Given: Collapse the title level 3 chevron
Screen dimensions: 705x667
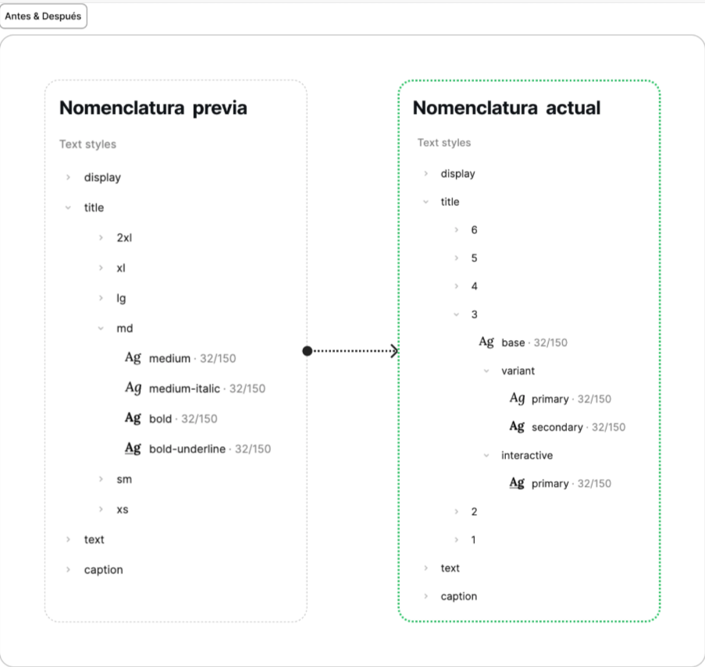Looking at the screenshot, I should 457,314.
